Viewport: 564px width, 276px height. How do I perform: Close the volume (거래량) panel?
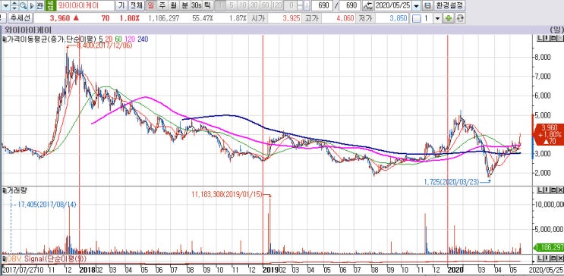560,190
